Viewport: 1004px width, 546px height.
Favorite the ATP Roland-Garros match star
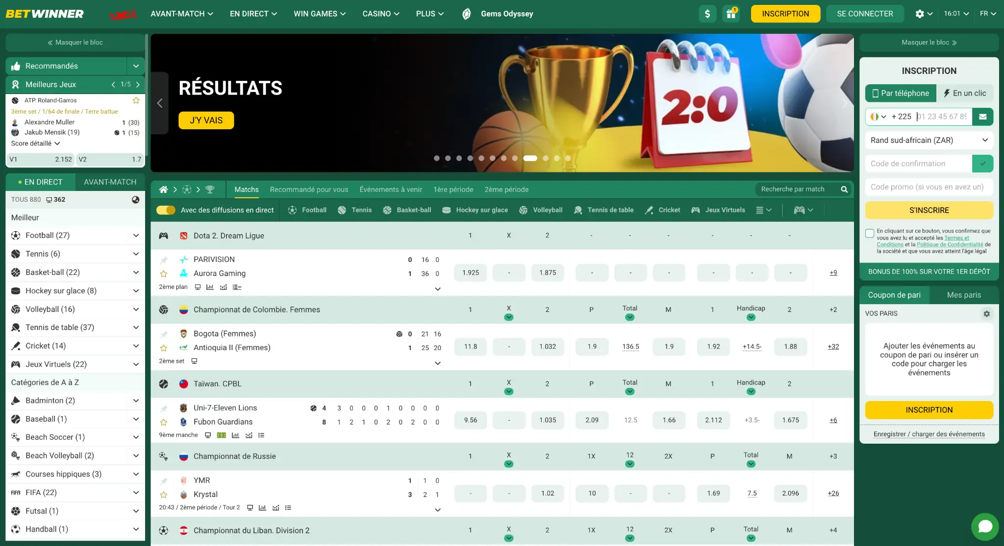pos(136,100)
